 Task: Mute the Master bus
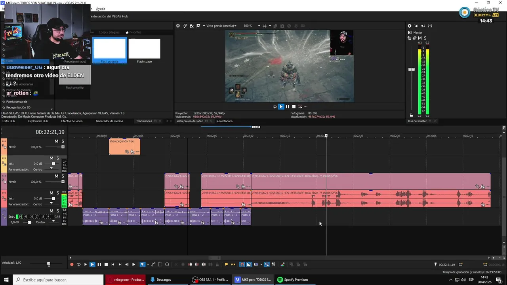point(420,38)
